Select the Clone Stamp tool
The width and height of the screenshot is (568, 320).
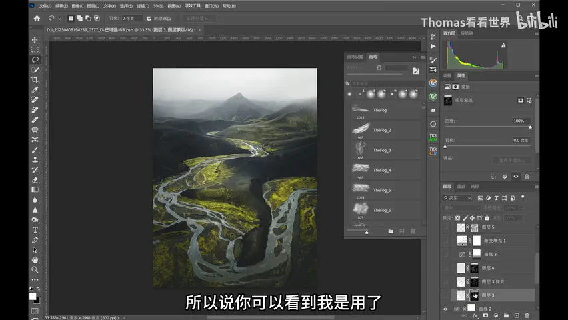click(35, 160)
